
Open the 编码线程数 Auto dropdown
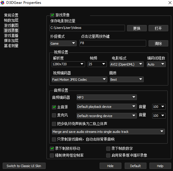point(156,64)
